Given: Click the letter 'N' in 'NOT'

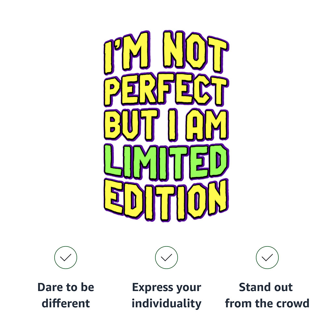Looking at the screenshot, I should 173,49.
